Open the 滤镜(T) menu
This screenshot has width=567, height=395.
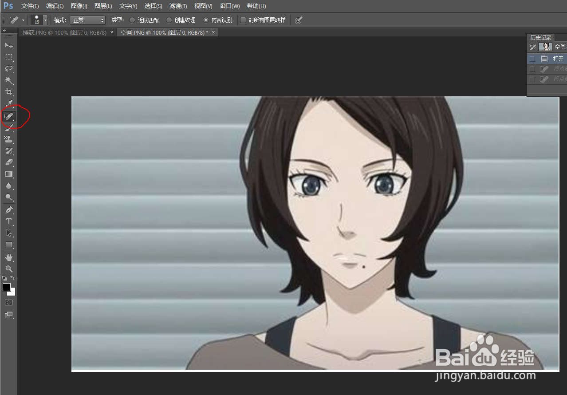(x=178, y=6)
